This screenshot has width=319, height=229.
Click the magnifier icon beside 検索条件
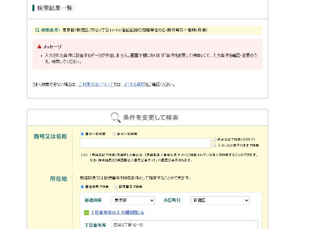37,30
